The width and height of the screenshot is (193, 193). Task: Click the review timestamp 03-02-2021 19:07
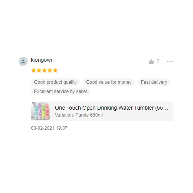[49, 128]
